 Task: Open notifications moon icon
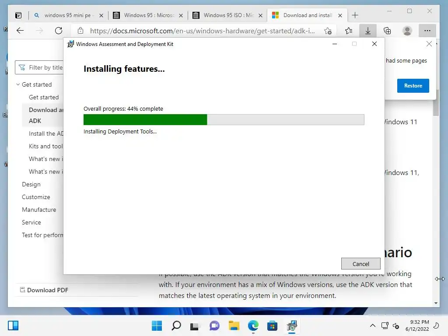coord(436,325)
